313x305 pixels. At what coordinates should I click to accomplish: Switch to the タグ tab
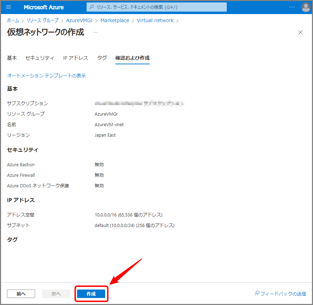point(102,58)
